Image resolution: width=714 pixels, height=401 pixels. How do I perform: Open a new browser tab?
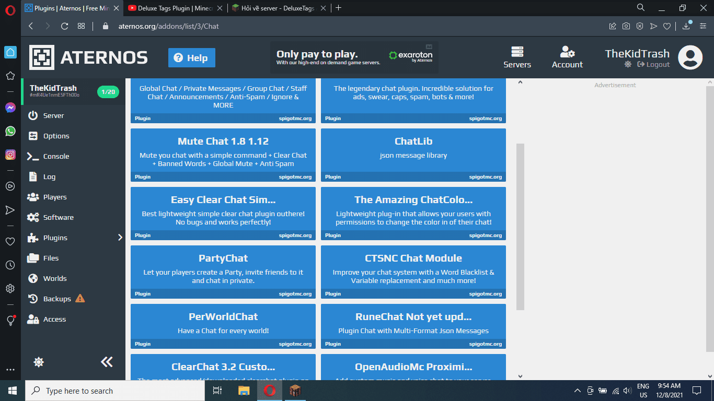coord(339,8)
